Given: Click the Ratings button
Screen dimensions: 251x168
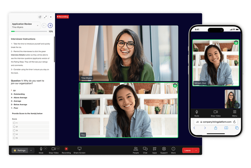Looking at the screenshot, I should click(x=20, y=151).
